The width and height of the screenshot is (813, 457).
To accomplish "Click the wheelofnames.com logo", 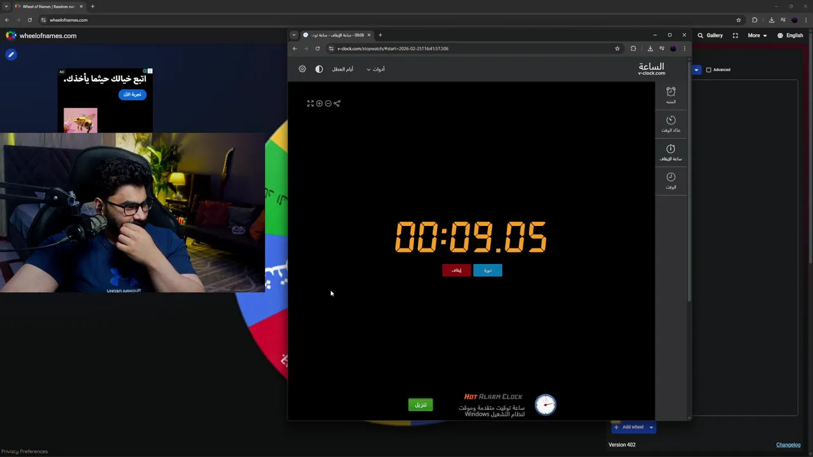I will click(x=41, y=36).
